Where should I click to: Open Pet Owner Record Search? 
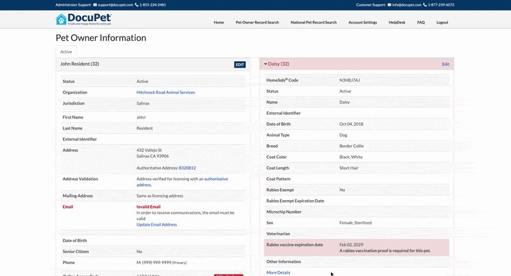[x=257, y=22]
